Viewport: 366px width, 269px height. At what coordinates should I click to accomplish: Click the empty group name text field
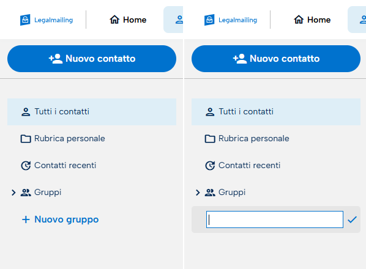pyautogui.click(x=275, y=219)
